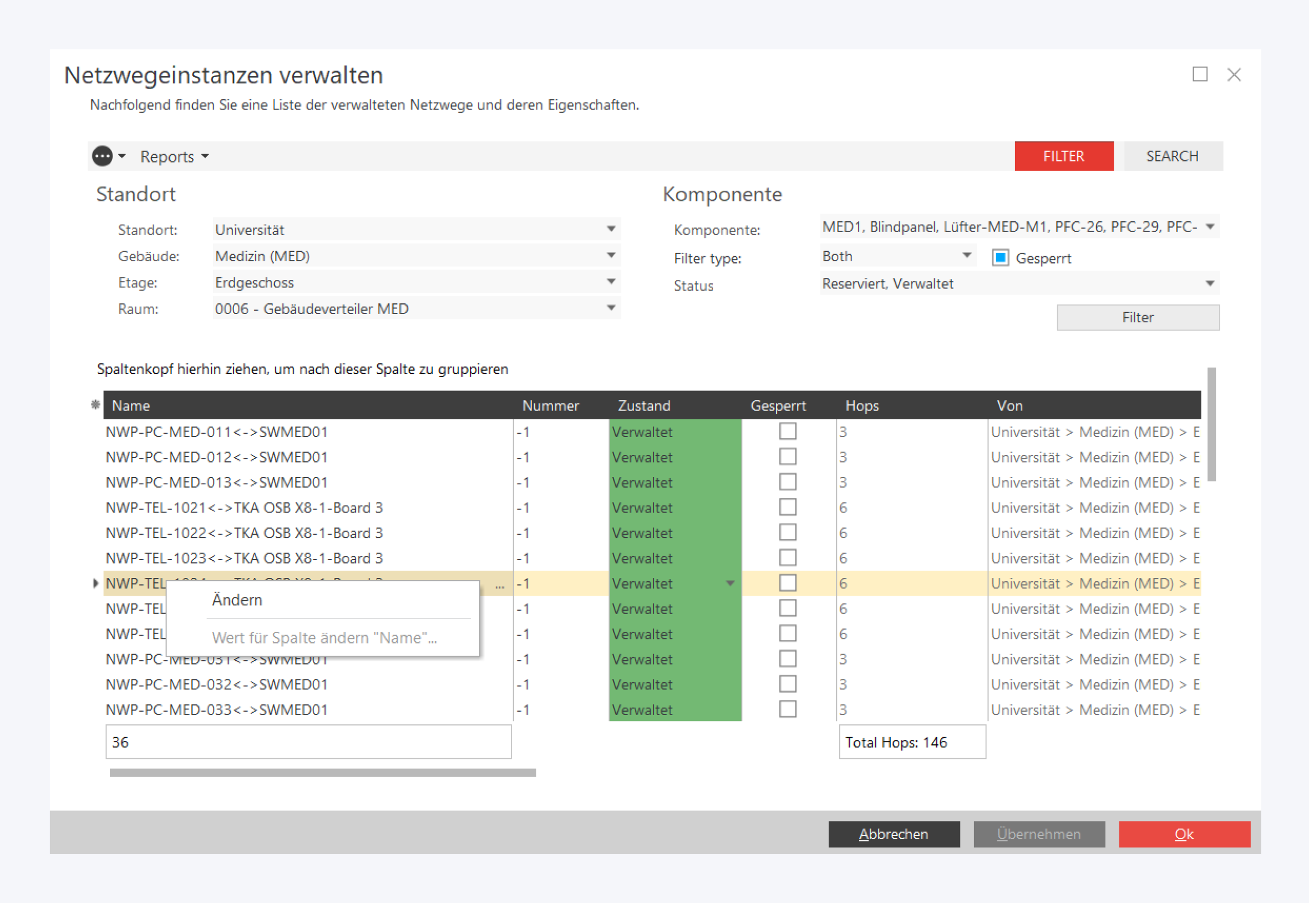Click the horizontal scrollbar below the table
This screenshot has height=903, width=1309.
click(322, 772)
